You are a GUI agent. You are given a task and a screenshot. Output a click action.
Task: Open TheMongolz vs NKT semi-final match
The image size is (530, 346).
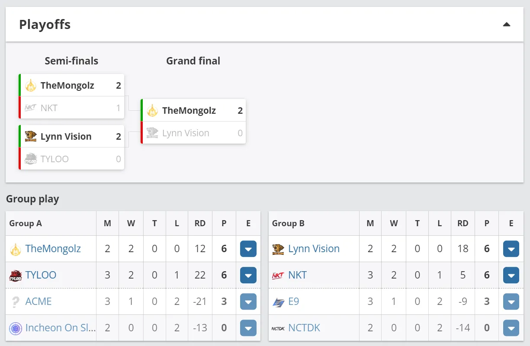point(71,96)
